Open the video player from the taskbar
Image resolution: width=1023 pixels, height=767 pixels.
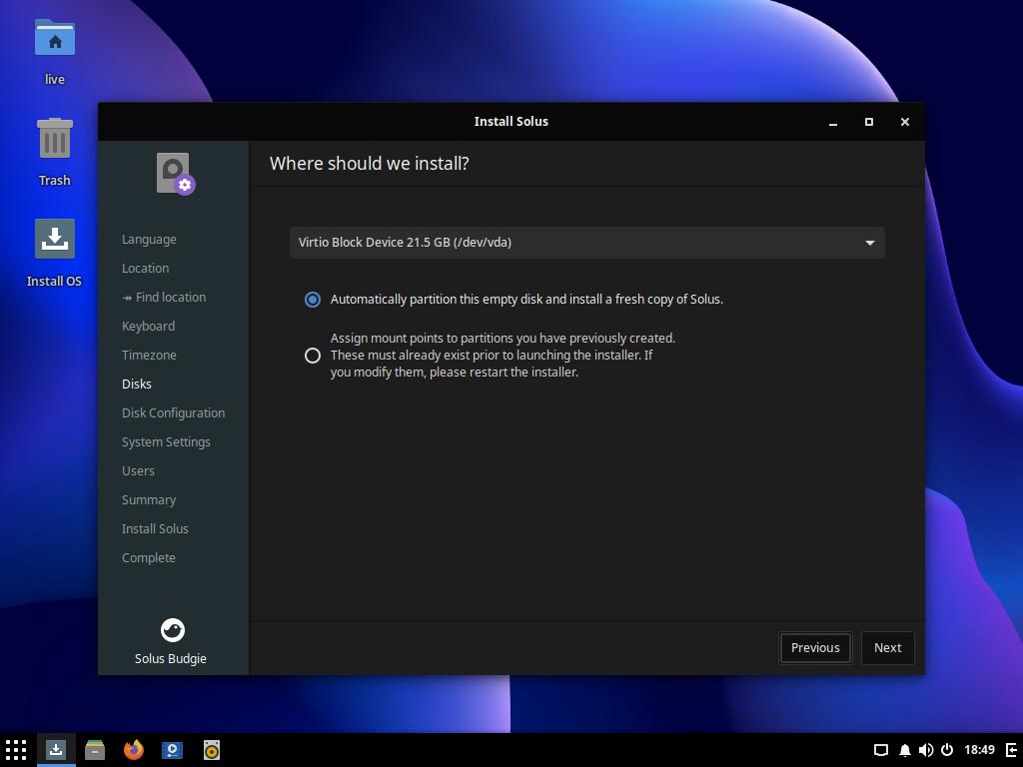172,750
